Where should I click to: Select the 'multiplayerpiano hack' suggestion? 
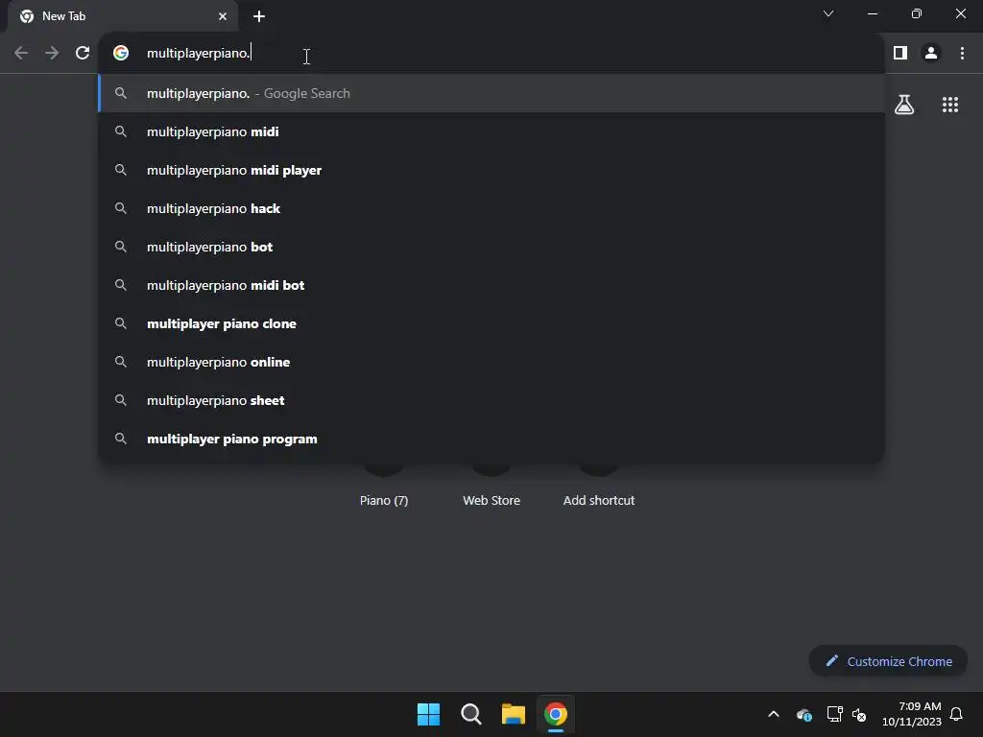492,208
